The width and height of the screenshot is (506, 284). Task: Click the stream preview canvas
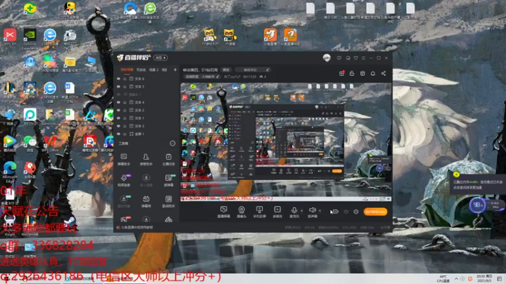pos(286,142)
